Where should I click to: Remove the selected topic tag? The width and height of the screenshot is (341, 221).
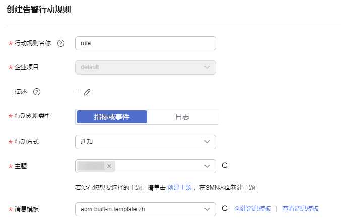point(109,166)
